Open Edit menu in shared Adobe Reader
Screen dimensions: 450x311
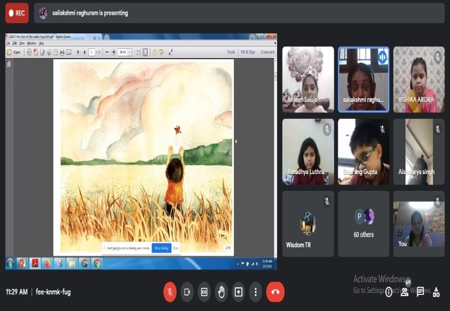tap(15, 43)
